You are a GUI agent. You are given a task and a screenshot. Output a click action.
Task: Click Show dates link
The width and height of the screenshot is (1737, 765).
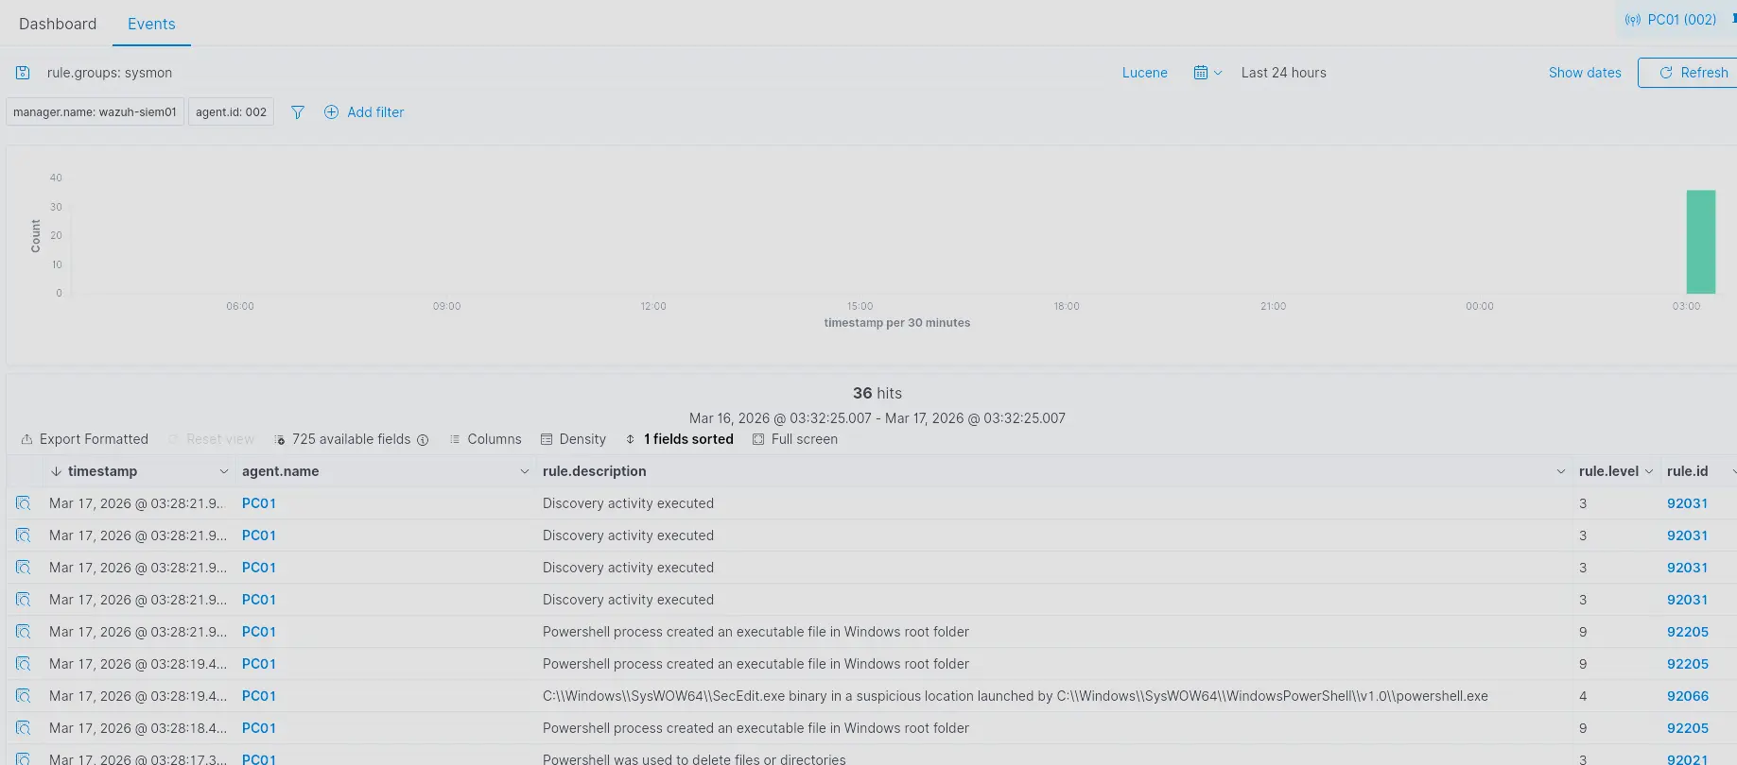tap(1585, 73)
